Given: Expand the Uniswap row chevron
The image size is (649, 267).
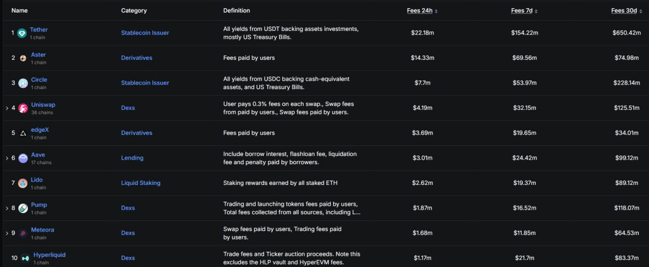Looking at the screenshot, I should (7, 108).
